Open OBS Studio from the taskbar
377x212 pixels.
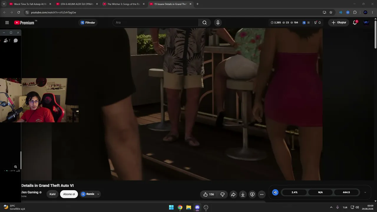point(206,207)
